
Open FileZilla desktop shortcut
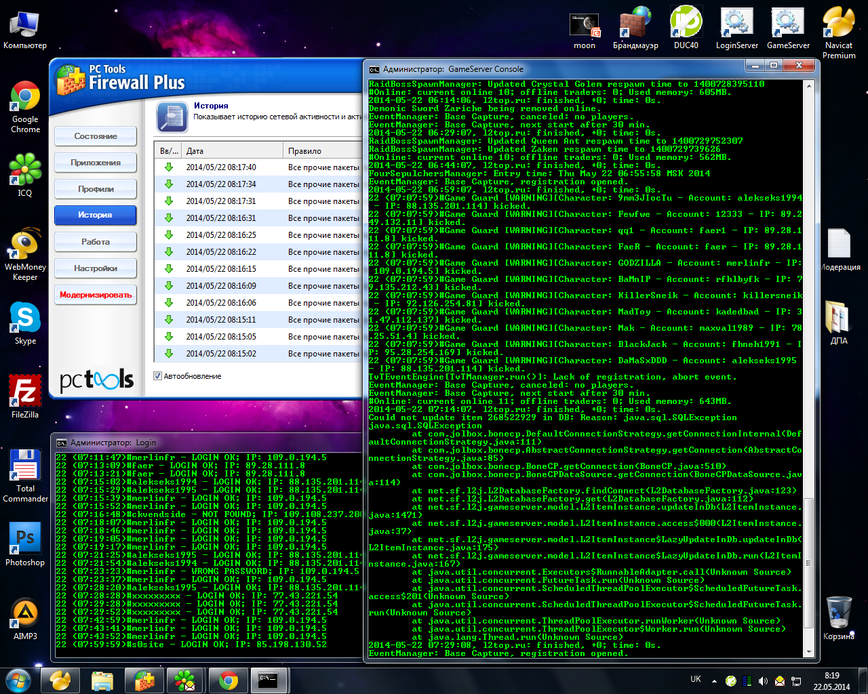[x=25, y=396]
